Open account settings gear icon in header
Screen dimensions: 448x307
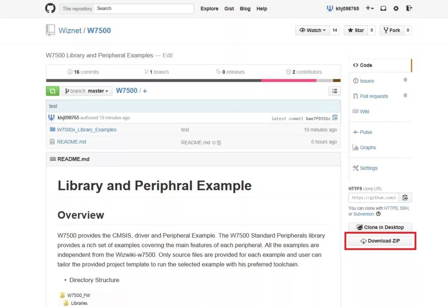point(396,8)
